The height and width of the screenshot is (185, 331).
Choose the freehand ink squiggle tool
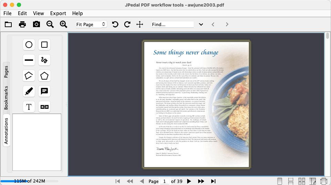tap(44, 60)
